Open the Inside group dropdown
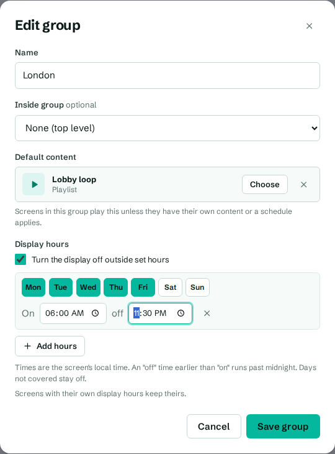Viewport: 335px width, 454px height. click(167, 128)
